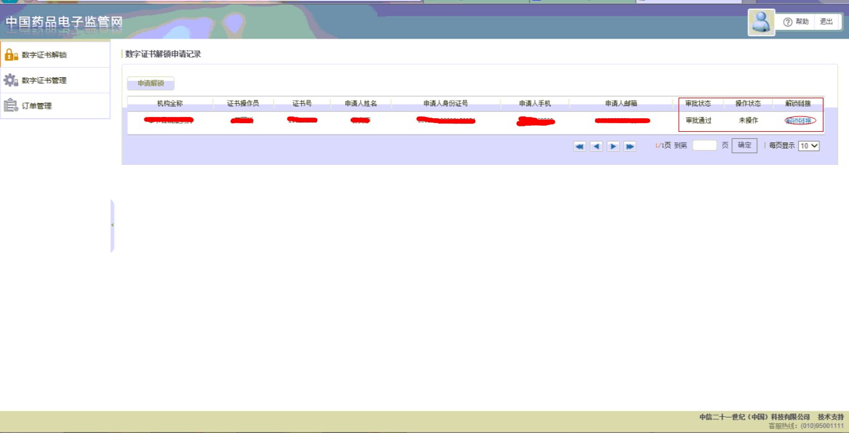Collapse the left sidebar with the handle
Screen dimensions: 849x433
coord(113,225)
